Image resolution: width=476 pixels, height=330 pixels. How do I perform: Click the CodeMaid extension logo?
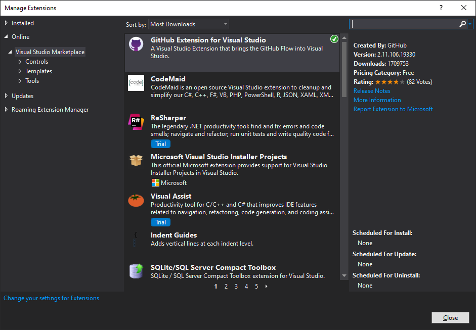pos(136,83)
